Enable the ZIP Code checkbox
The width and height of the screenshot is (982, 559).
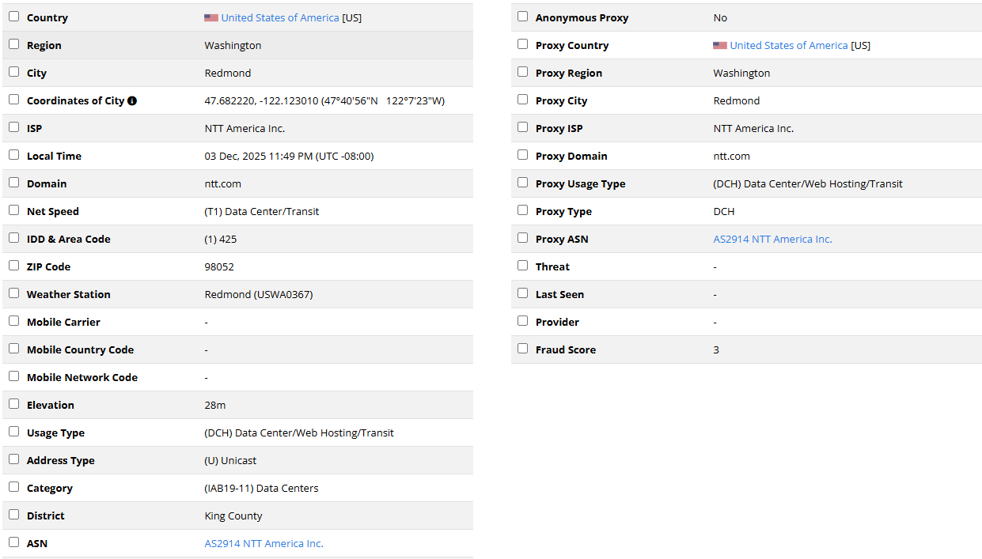point(14,266)
